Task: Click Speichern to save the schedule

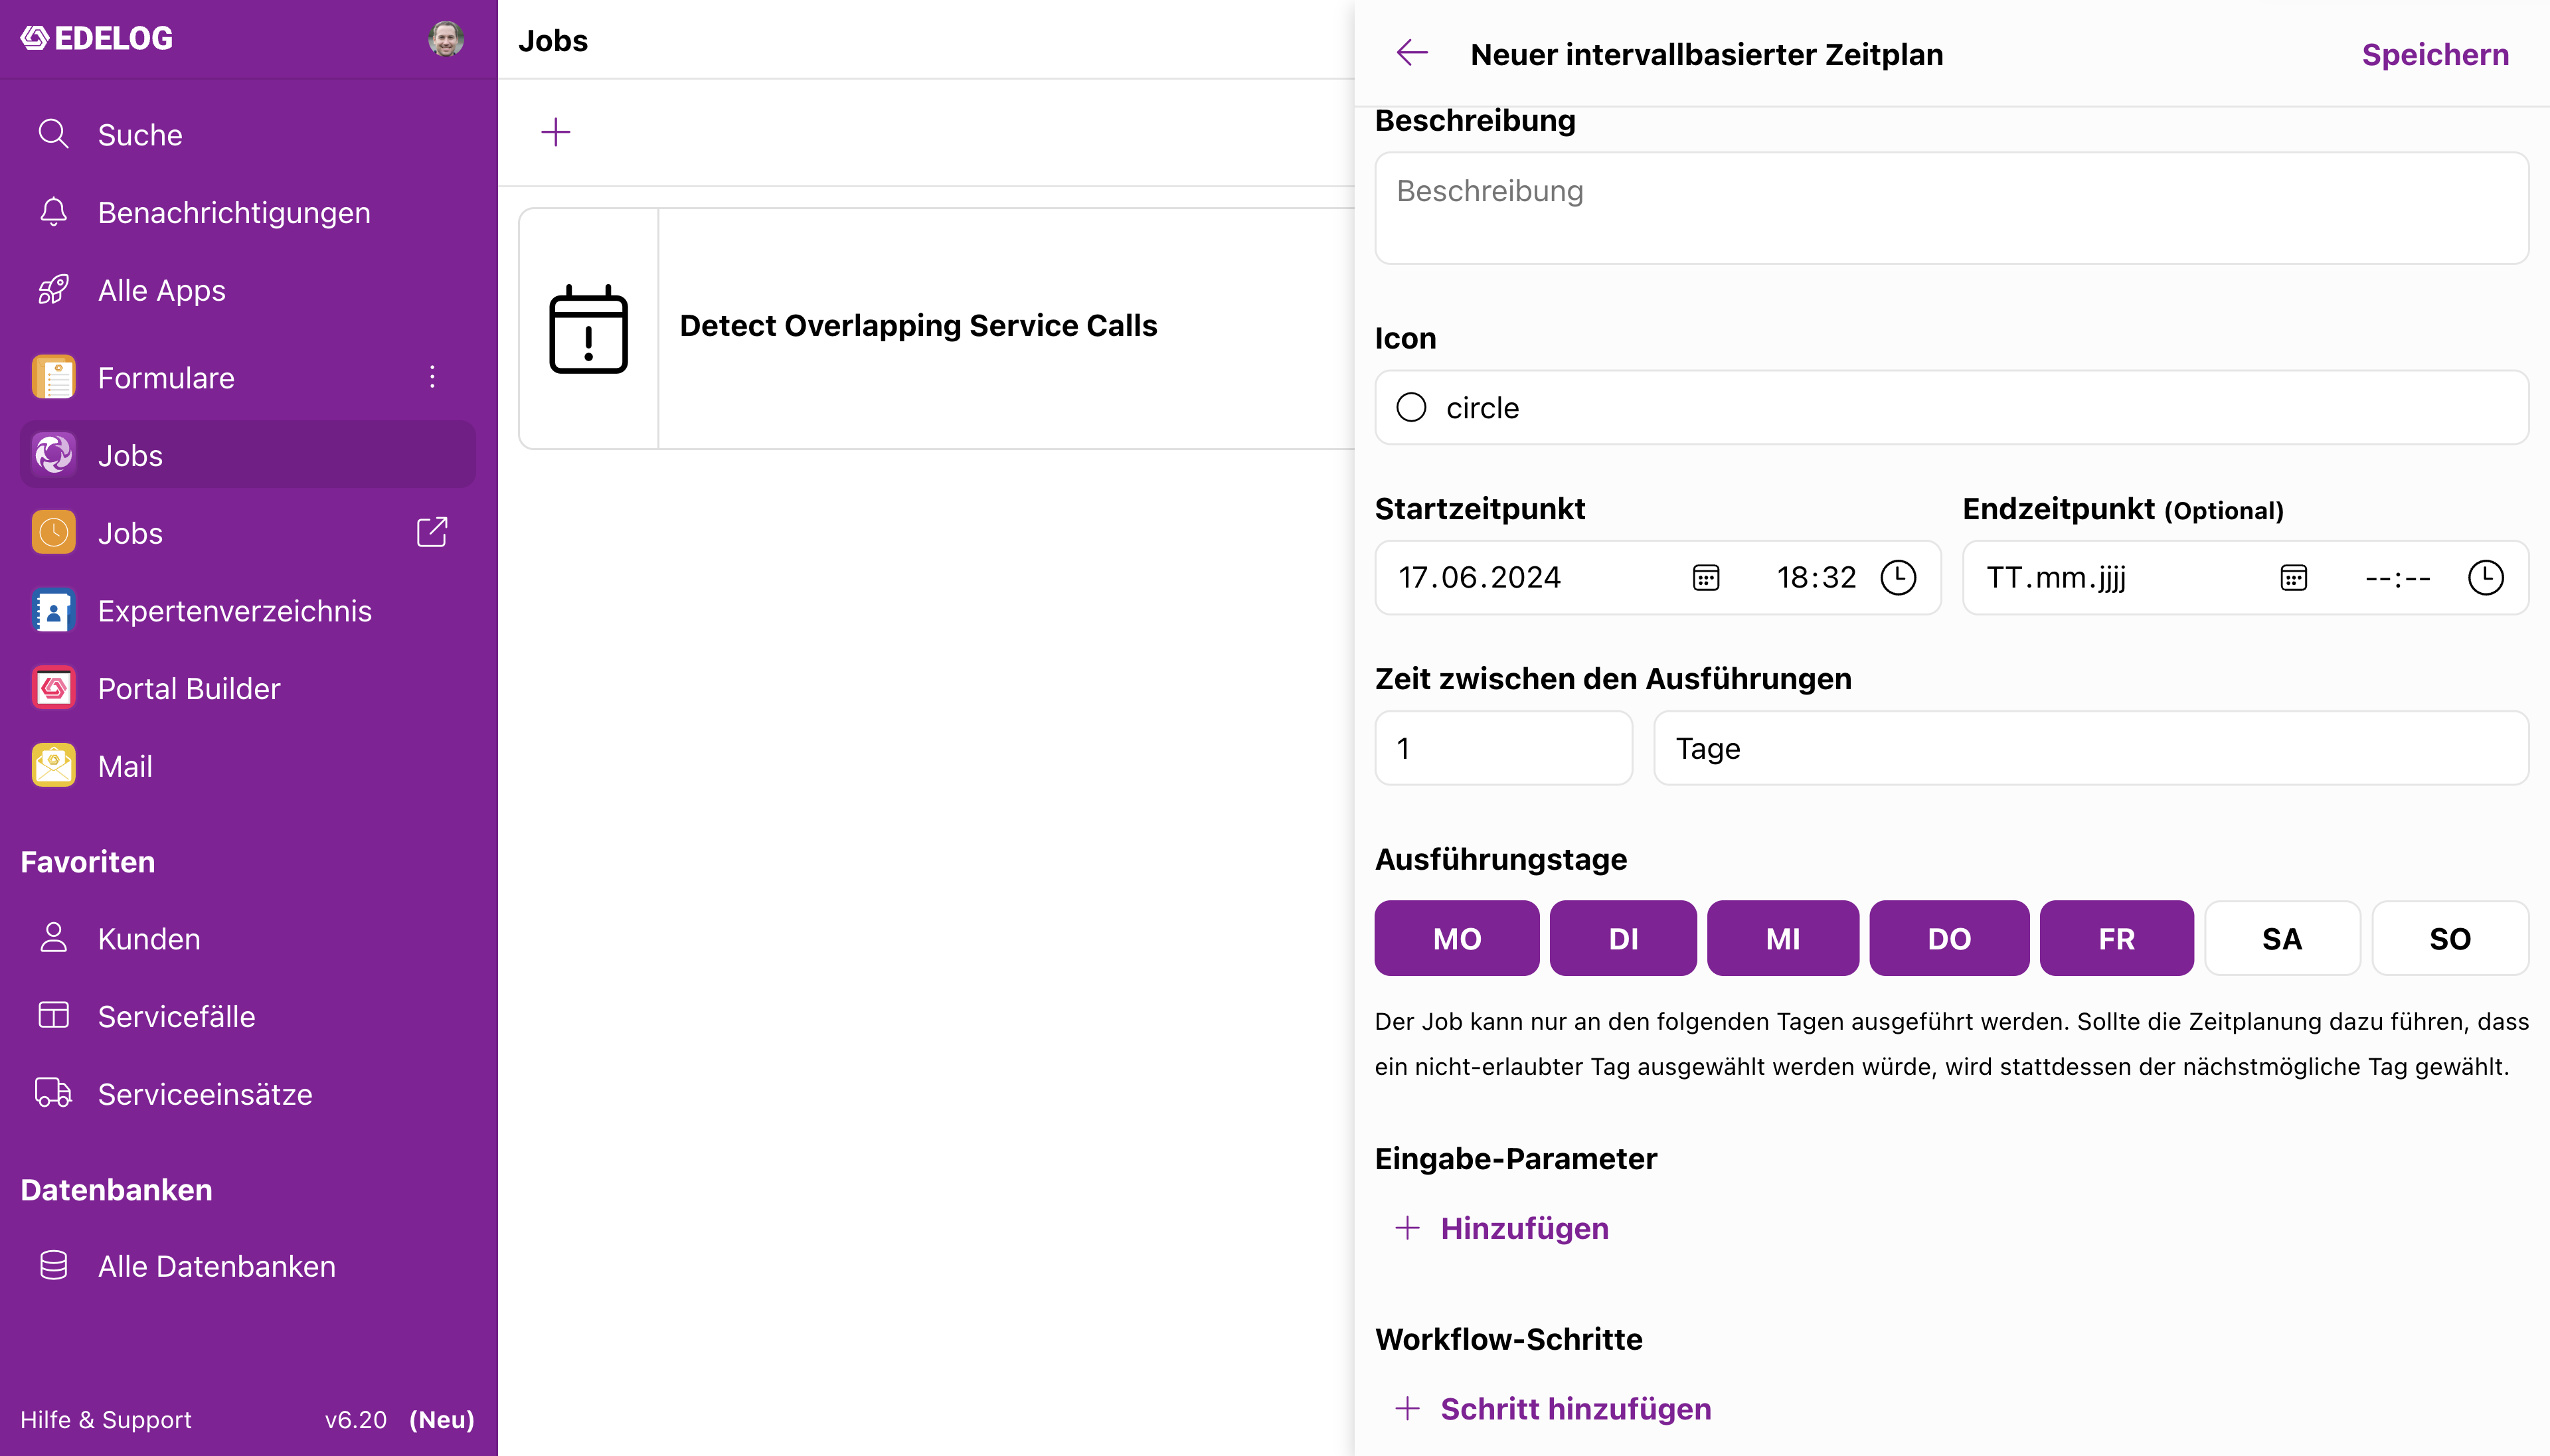Action: 2435,54
